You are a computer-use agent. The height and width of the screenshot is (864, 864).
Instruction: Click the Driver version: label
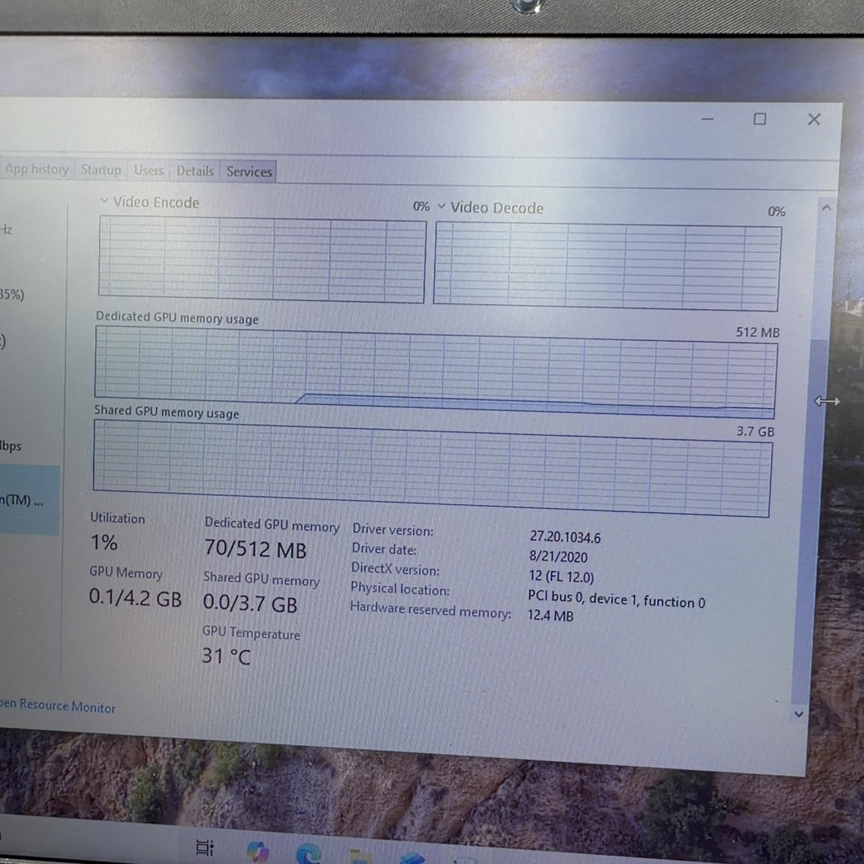[392, 530]
